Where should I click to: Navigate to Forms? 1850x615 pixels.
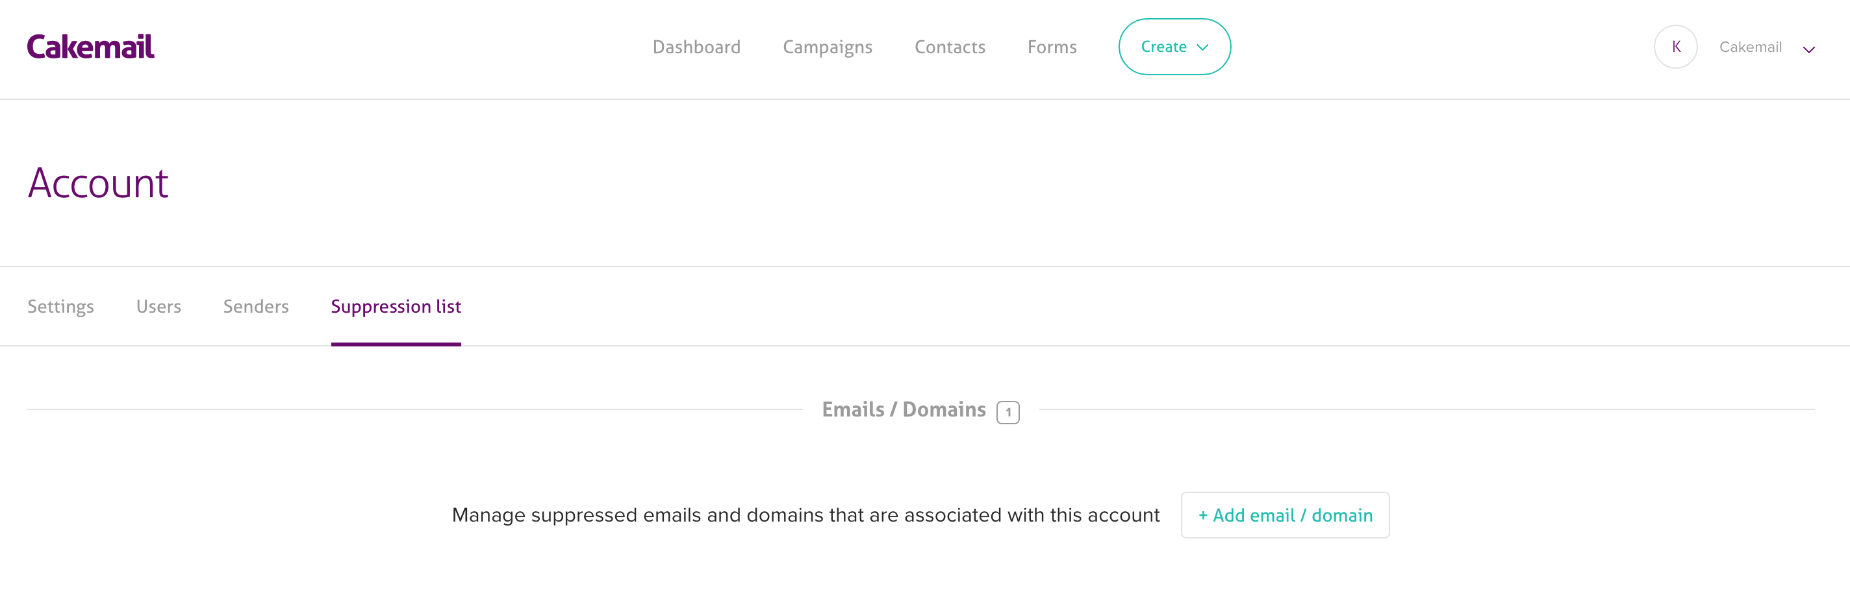(1052, 47)
